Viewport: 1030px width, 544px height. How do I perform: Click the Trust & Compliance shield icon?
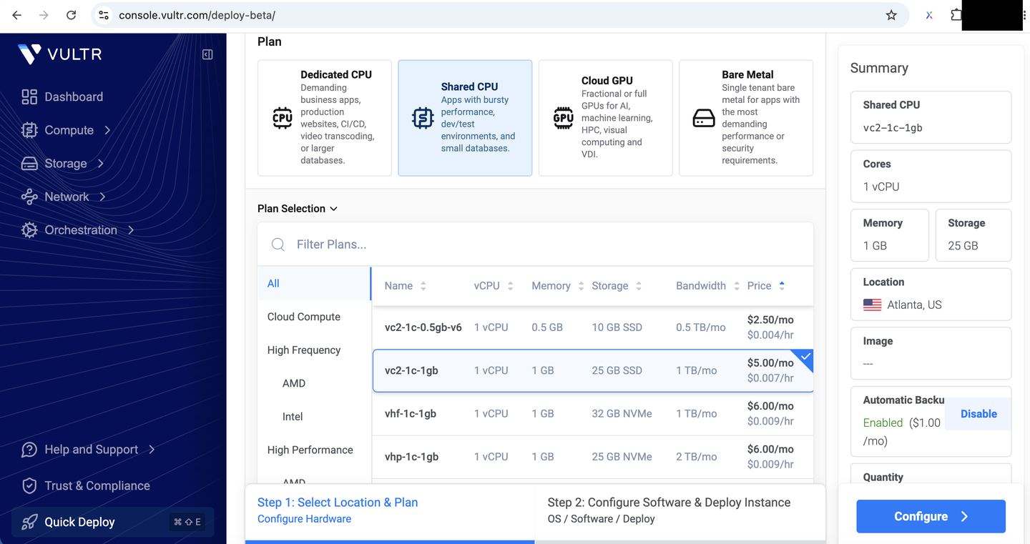(29, 485)
